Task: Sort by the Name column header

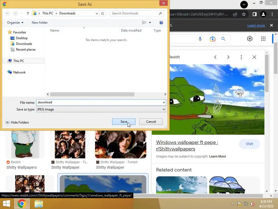Action: pos(55,30)
